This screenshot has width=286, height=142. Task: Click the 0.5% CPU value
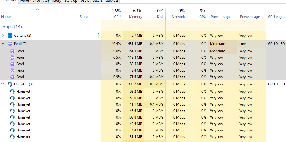tap(117, 58)
